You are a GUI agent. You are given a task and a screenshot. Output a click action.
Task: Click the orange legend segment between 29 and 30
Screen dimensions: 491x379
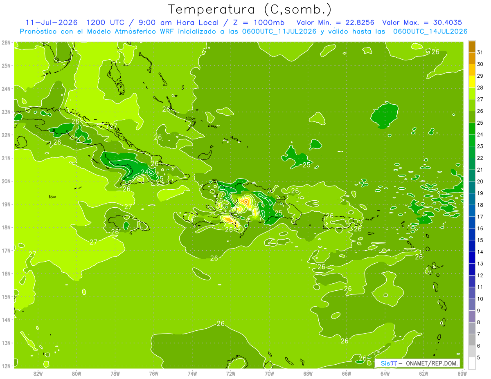472,70
